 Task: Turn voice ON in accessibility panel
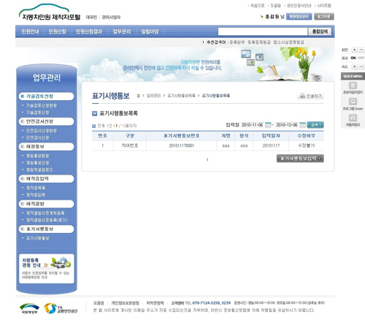point(353,58)
